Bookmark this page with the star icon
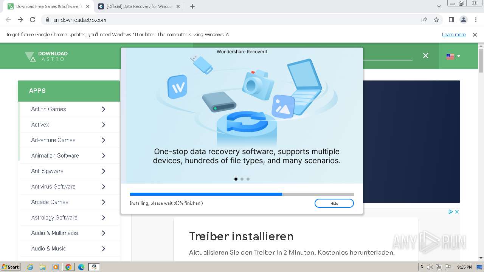 pyautogui.click(x=436, y=20)
